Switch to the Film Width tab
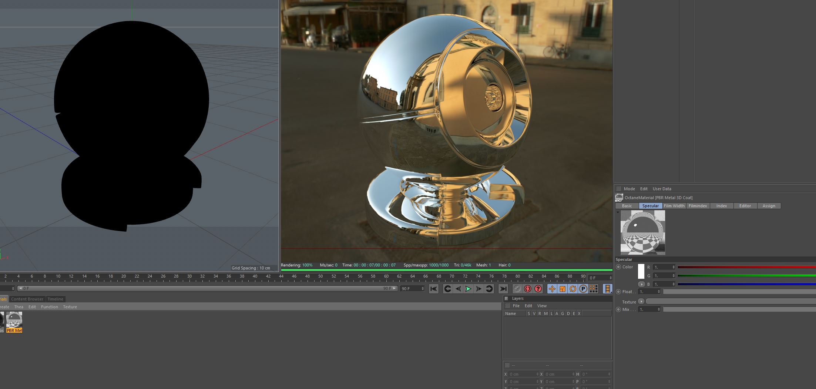This screenshot has width=816, height=389. [x=674, y=206]
